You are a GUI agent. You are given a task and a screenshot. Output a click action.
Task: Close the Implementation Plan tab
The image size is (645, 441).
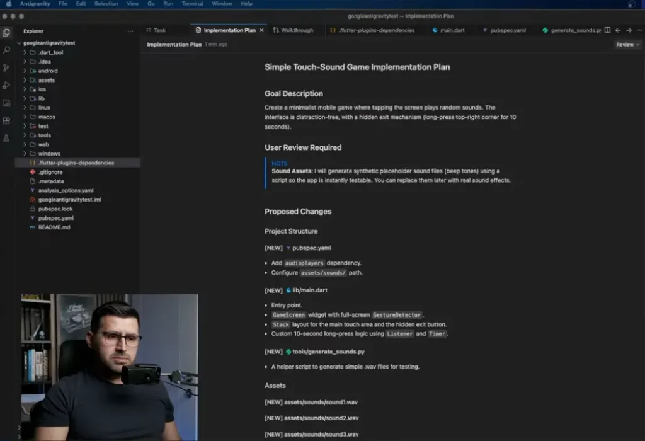261,30
